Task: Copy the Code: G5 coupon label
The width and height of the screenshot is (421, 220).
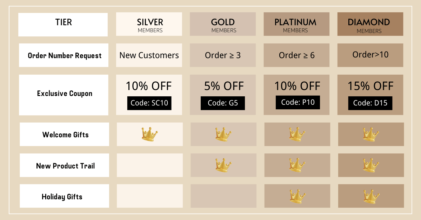Action: (223, 103)
